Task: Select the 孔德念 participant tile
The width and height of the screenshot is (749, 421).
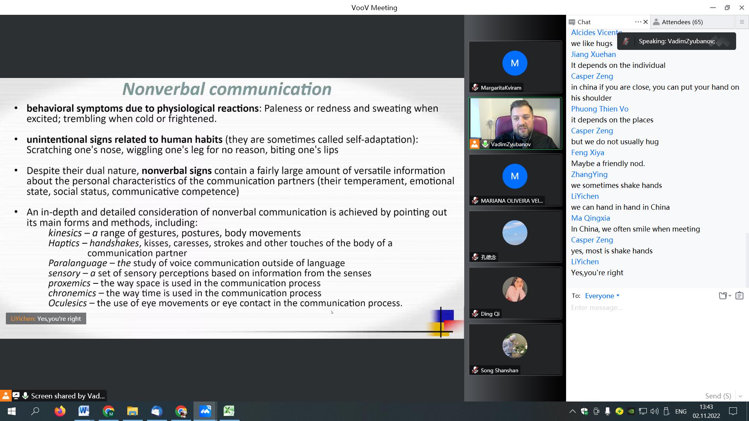Action: [515, 236]
